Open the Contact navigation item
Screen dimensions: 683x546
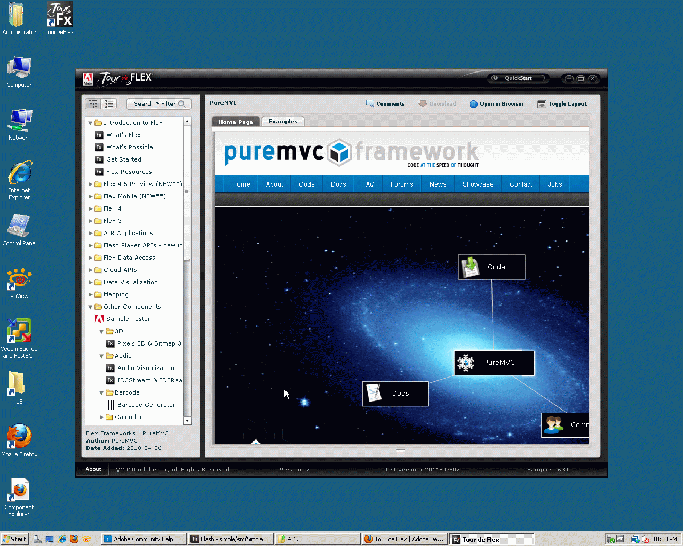point(521,184)
